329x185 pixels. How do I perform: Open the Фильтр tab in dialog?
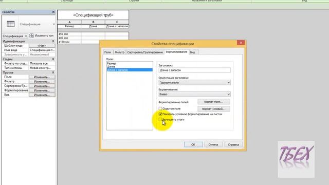point(119,52)
